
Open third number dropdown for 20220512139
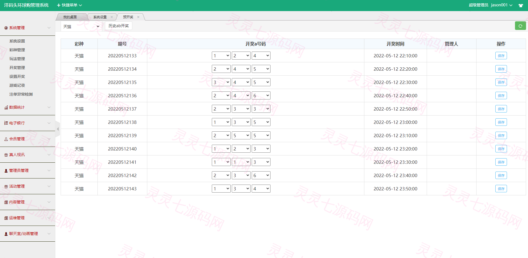click(261, 136)
